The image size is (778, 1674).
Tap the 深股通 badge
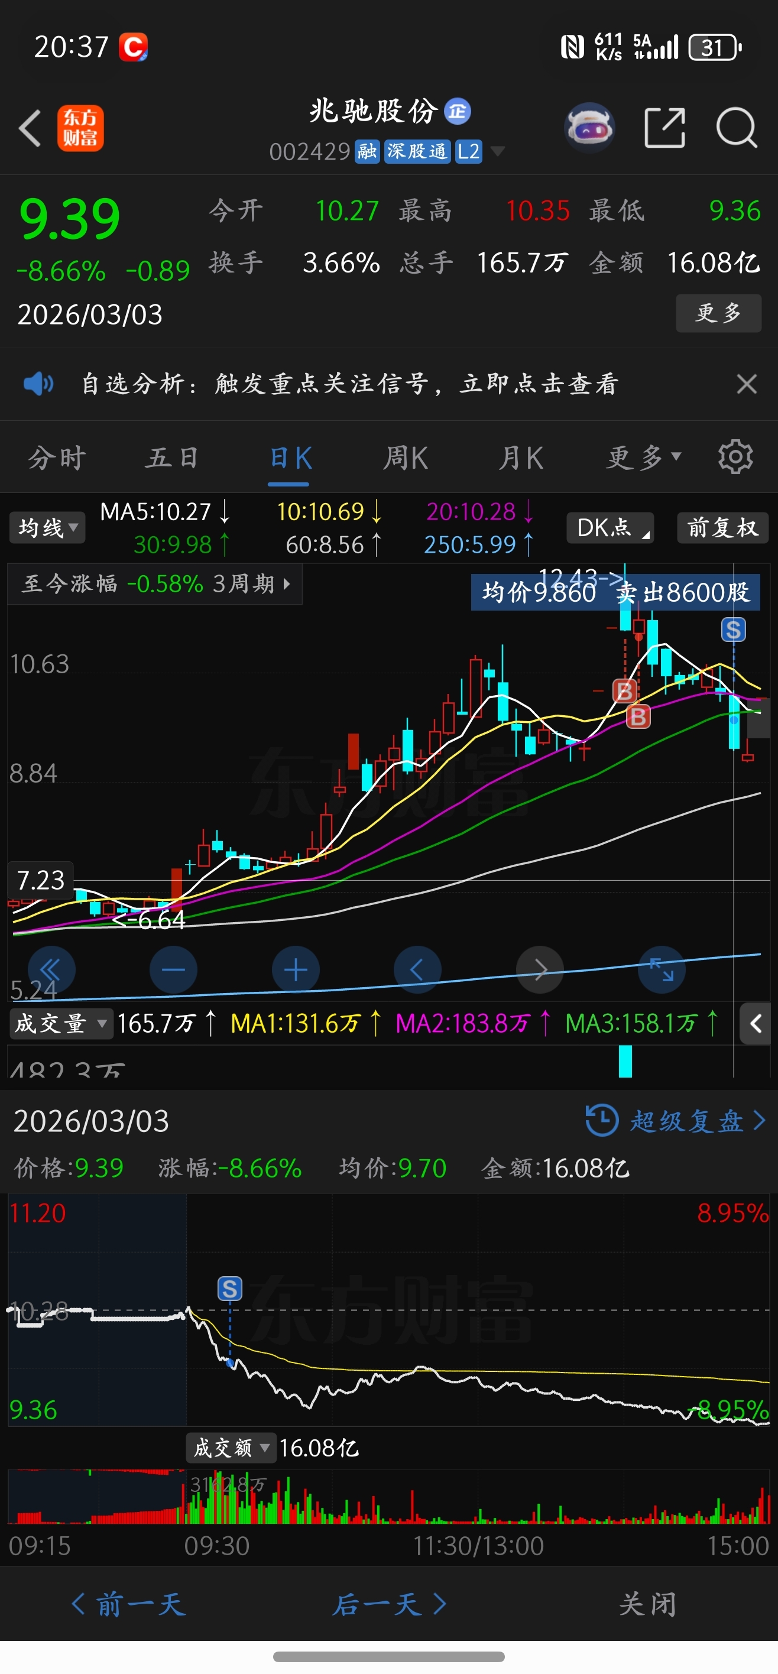(417, 151)
